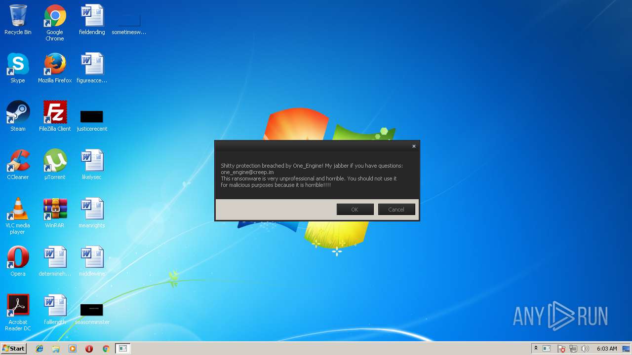Open the meanrights Word document

tap(92, 213)
